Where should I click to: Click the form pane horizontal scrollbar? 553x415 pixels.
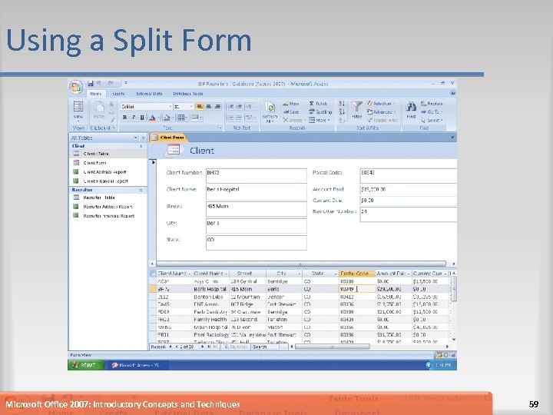301,264
